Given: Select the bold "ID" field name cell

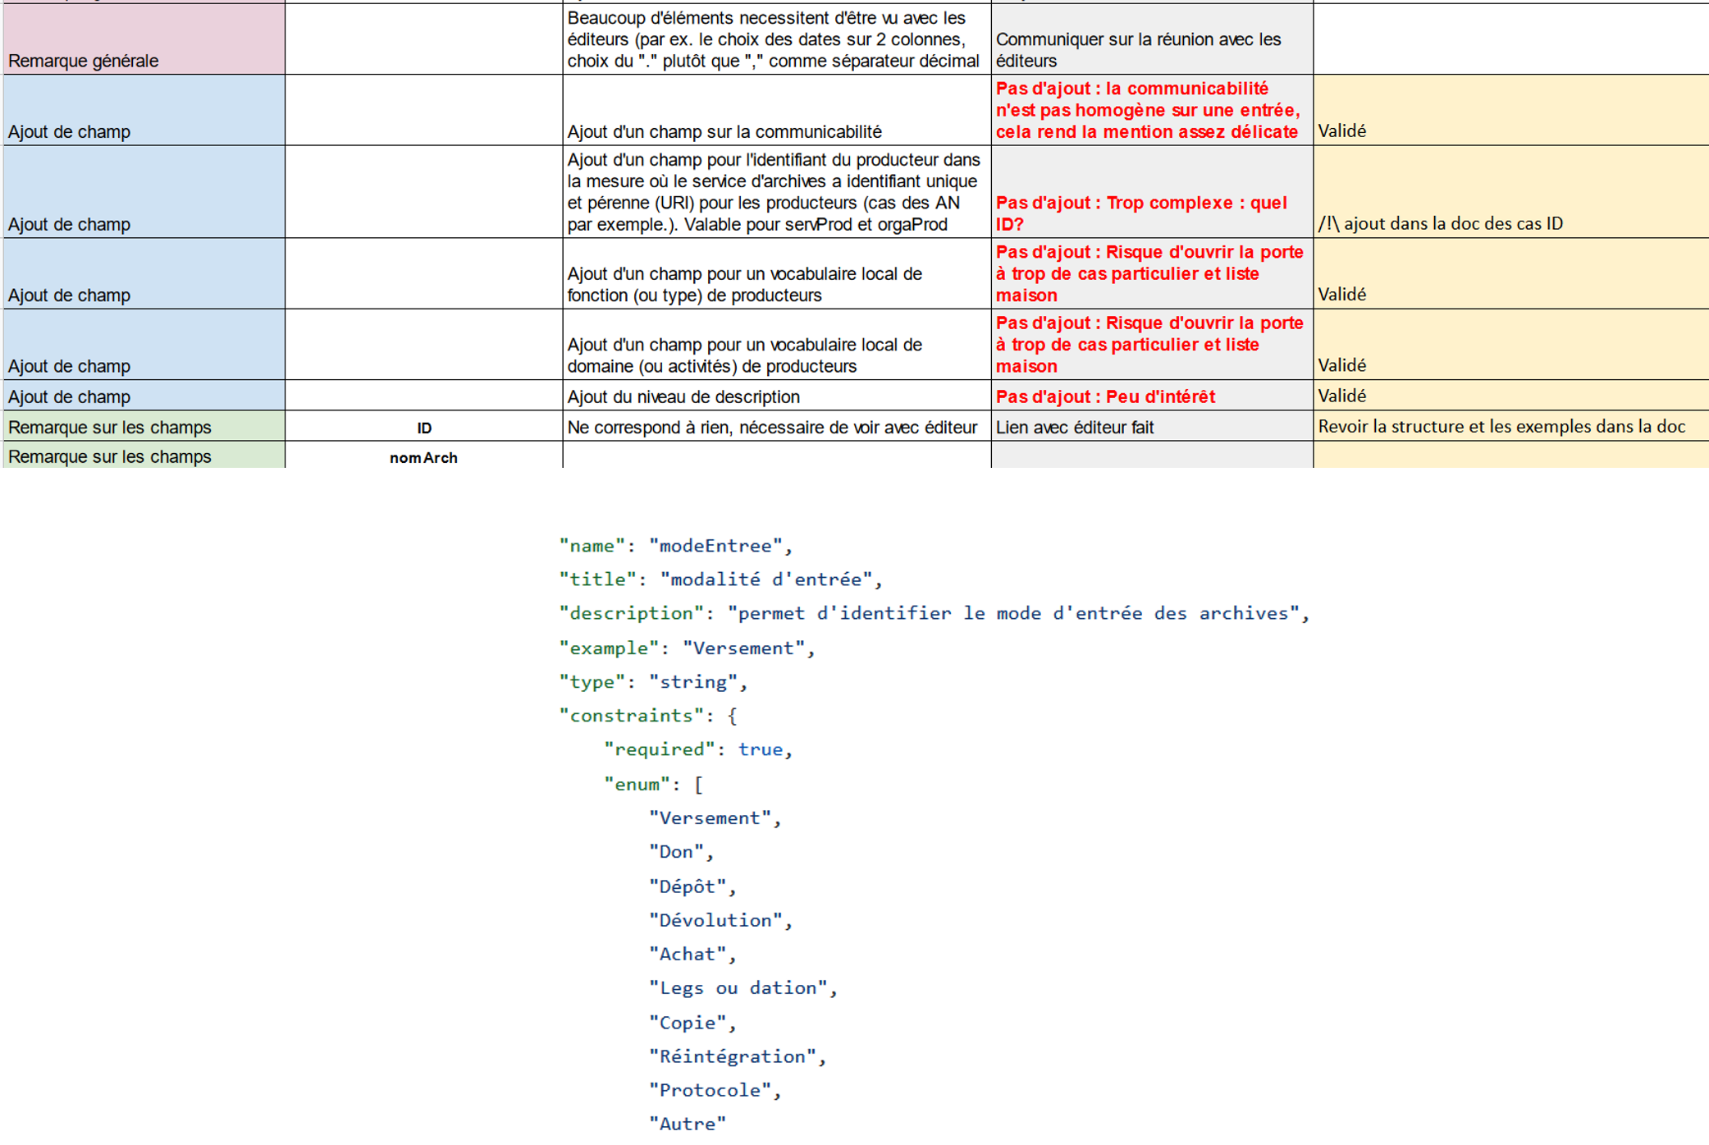Looking at the screenshot, I should [x=424, y=427].
